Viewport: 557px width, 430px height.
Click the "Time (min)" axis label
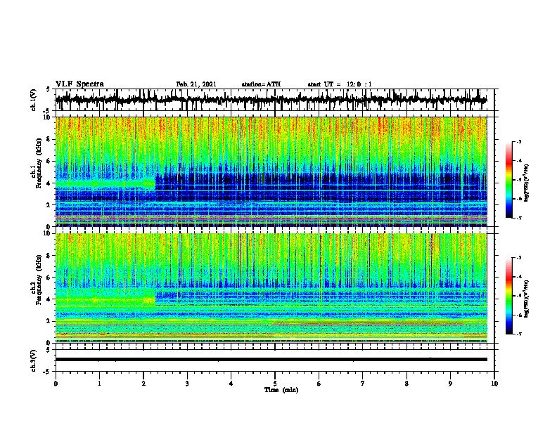(281, 390)
